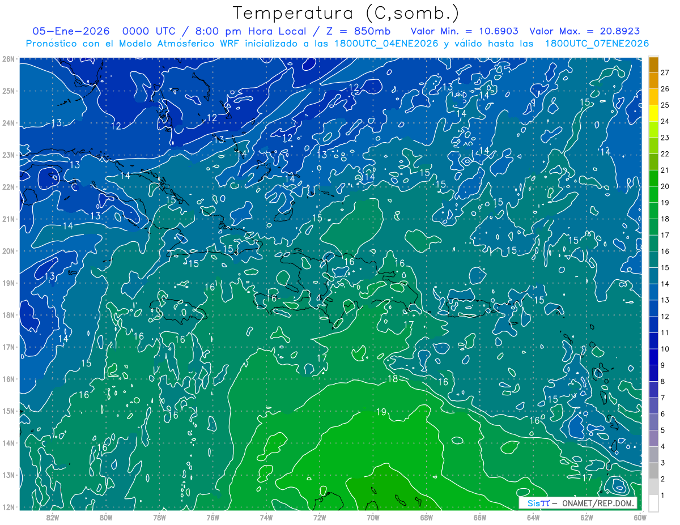
Task: Click the 21N latitude label
Action: 8,219
